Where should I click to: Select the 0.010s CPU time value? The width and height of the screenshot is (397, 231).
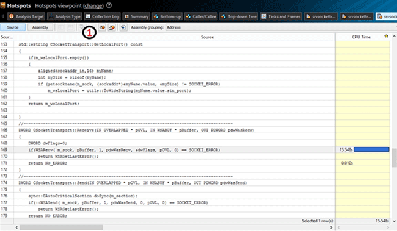pyautogui.click(x=347, y=163)
